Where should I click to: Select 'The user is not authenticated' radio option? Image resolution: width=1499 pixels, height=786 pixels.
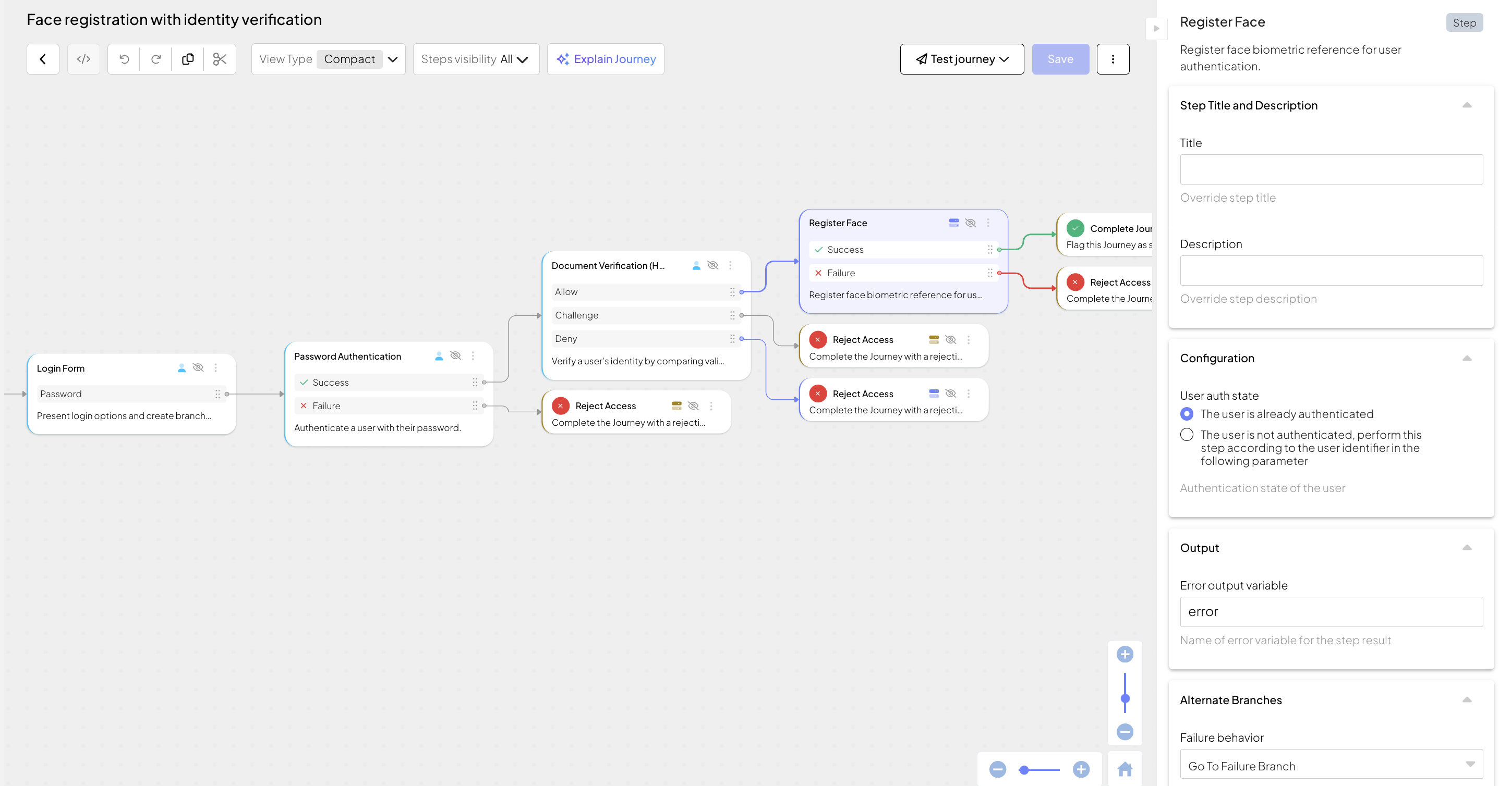(1187, 434)
